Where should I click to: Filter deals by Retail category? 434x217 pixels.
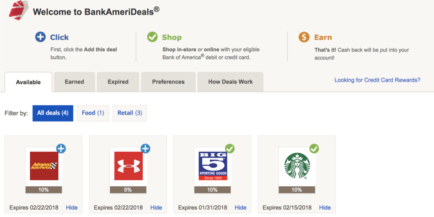pyautogui.click(x=130, y=113)
